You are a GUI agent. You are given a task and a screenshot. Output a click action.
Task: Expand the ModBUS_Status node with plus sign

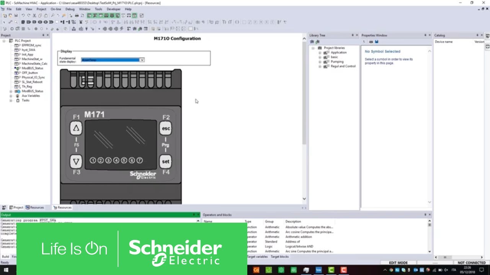pos(11,91)
